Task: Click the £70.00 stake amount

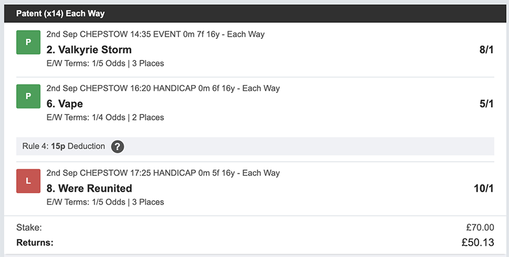Action: point(480,227)
